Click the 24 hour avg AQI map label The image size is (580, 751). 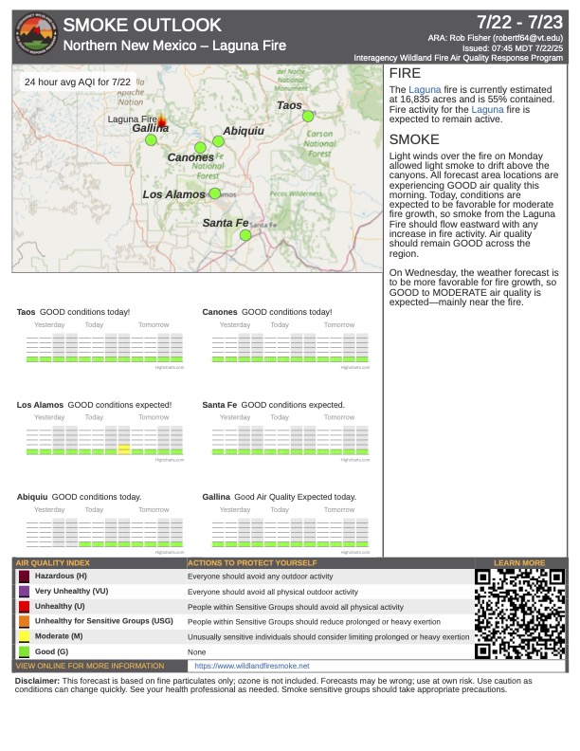[x=79, y=82]
